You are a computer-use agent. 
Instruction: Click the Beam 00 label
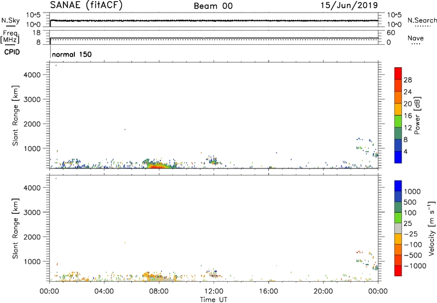213,6
